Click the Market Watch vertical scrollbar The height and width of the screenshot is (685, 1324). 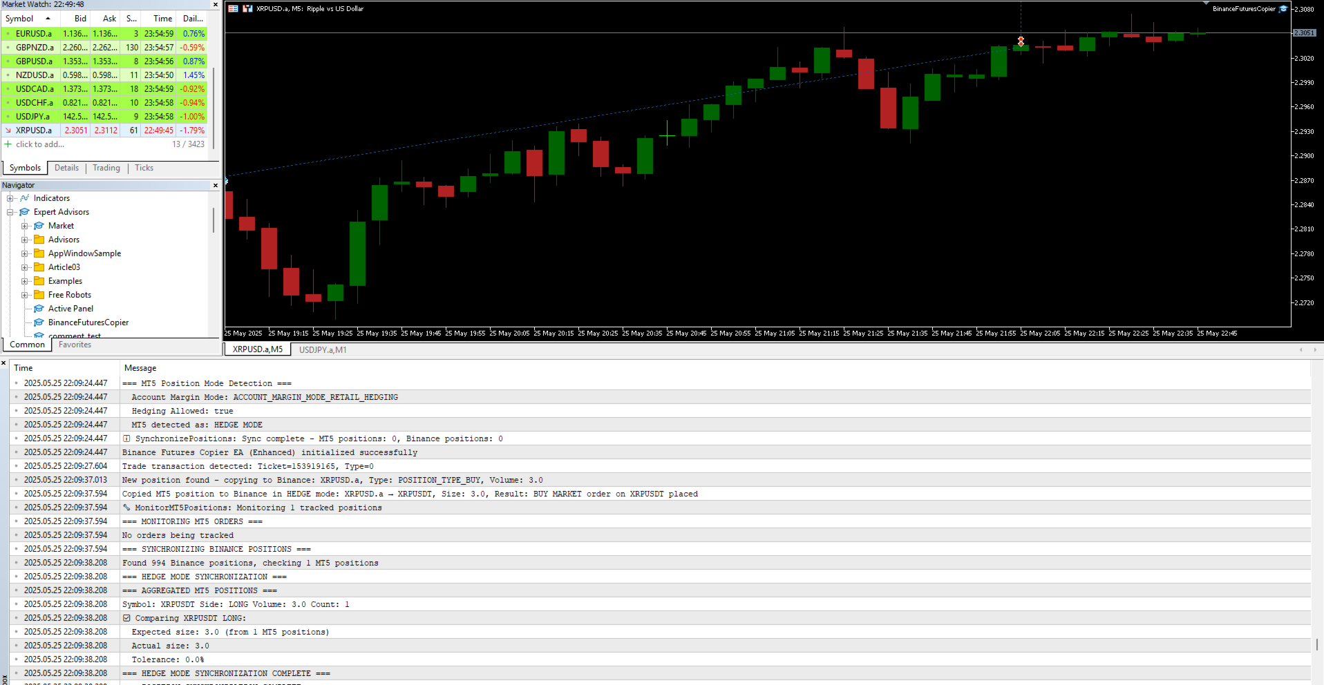coord(214,107)
